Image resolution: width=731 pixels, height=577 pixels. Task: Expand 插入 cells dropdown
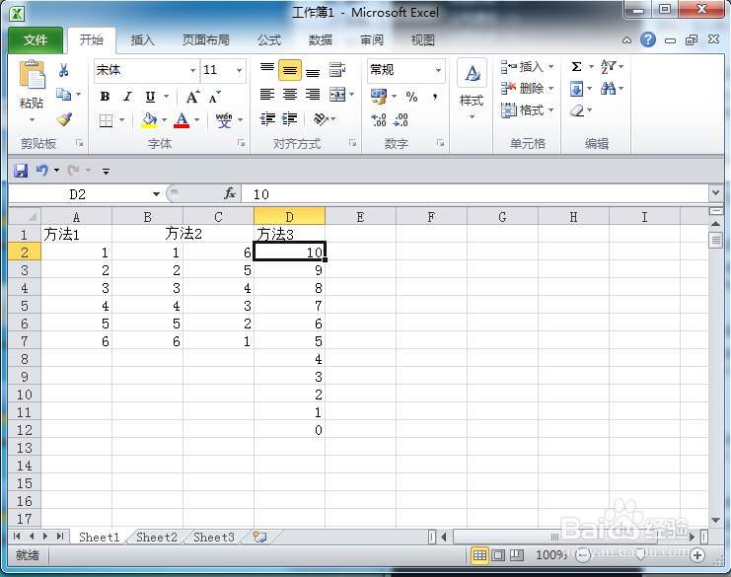(551, 67)
